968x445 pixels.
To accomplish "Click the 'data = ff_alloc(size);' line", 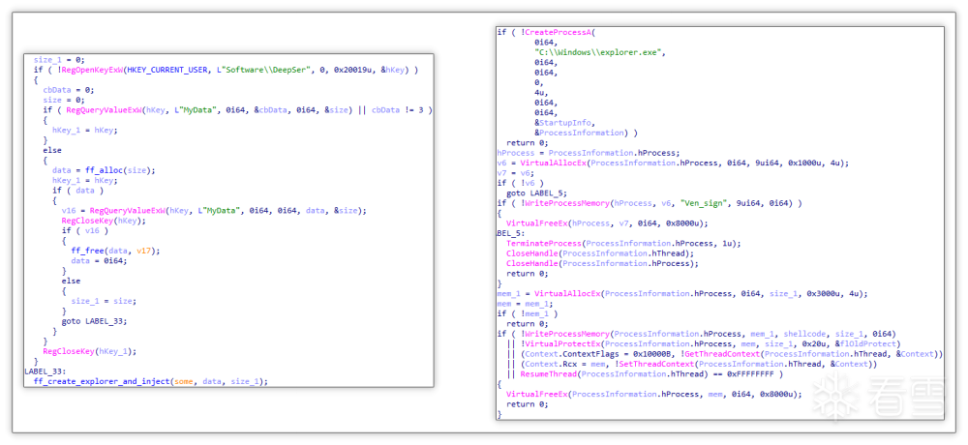I will tap(105, 170).
